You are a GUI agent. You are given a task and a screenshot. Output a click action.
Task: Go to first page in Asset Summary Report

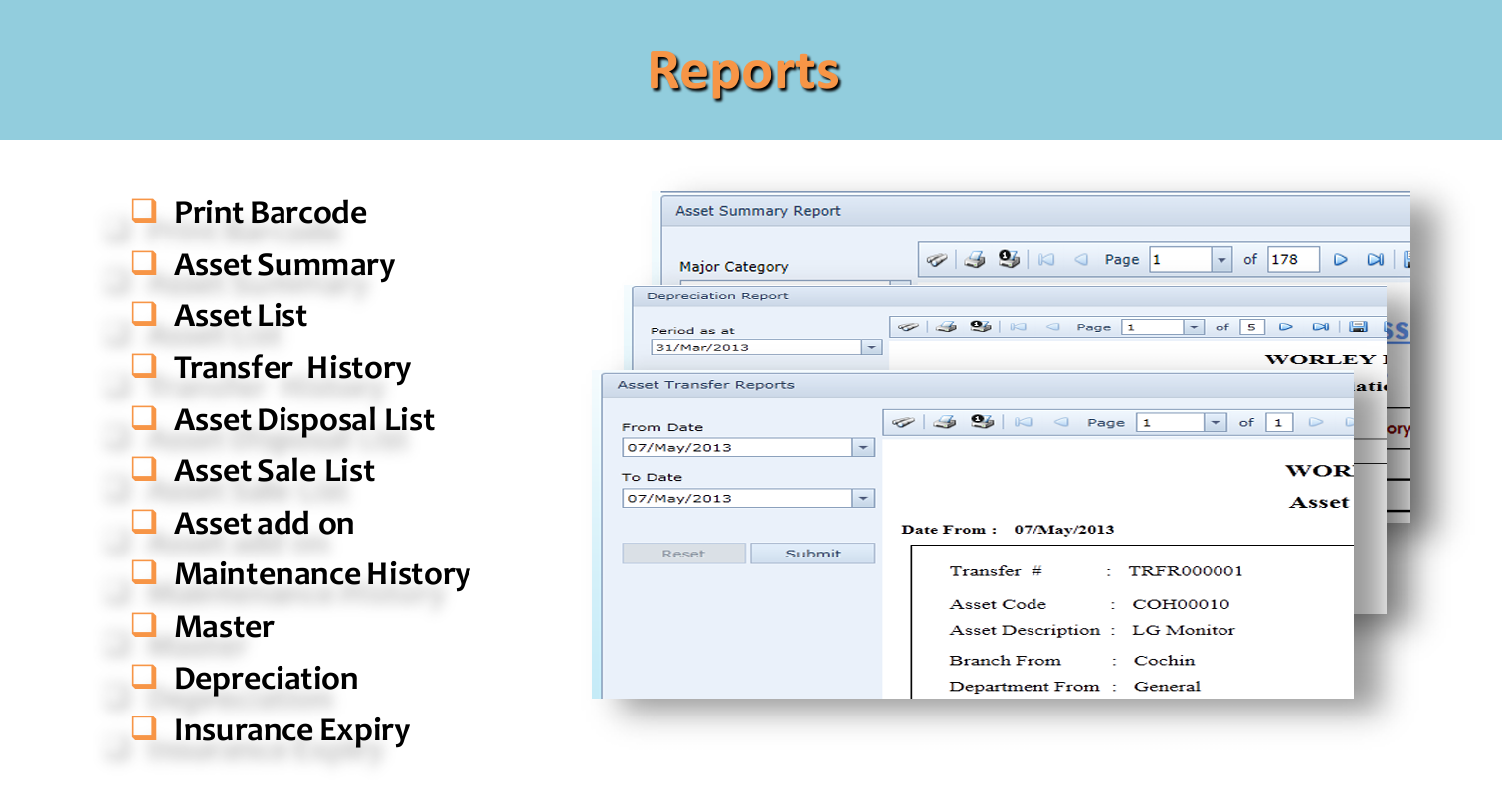1045,260
